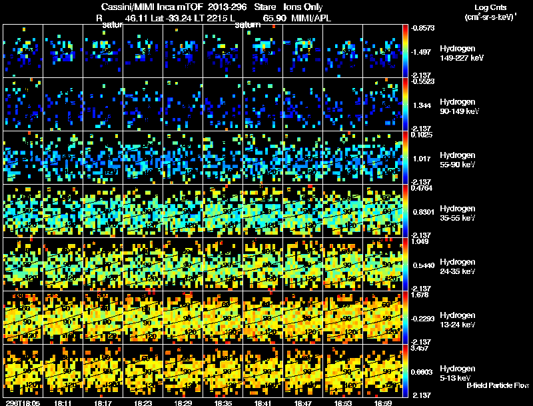Screen dimensions: 533x406
Task: Click the color bar beside Hydrogen 149-227 keV
Action: coord(405,51)
